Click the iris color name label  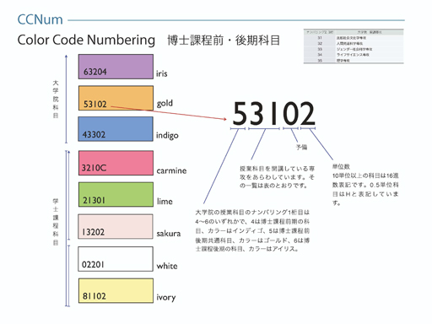162,73
